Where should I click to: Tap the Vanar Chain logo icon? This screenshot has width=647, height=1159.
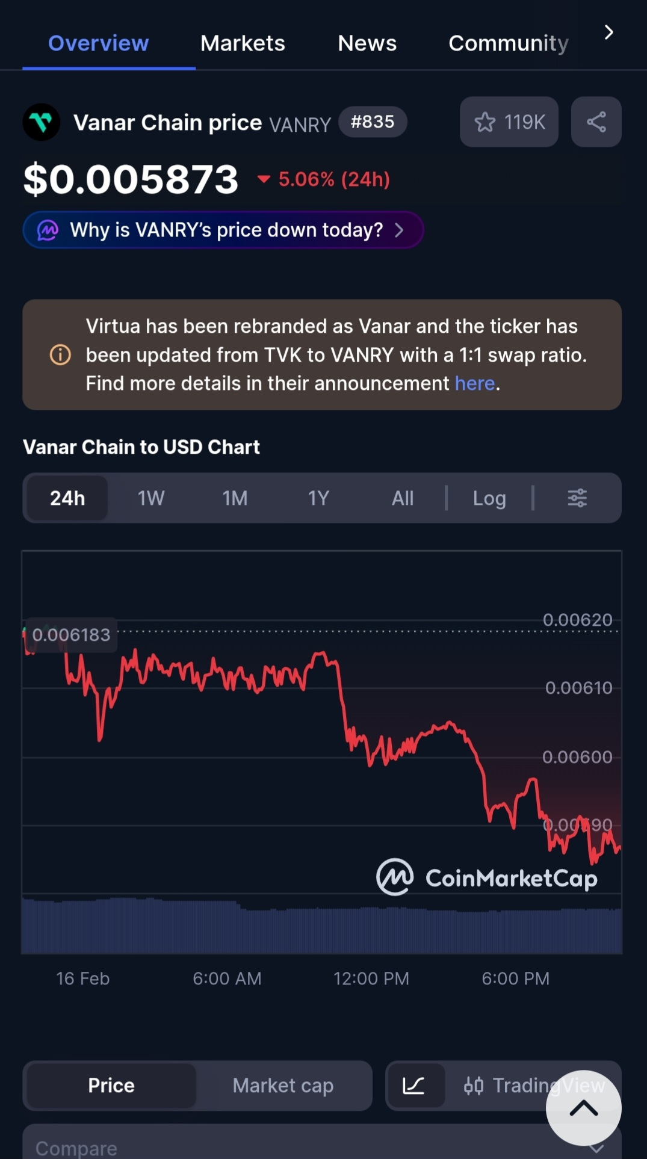(42, 123)
